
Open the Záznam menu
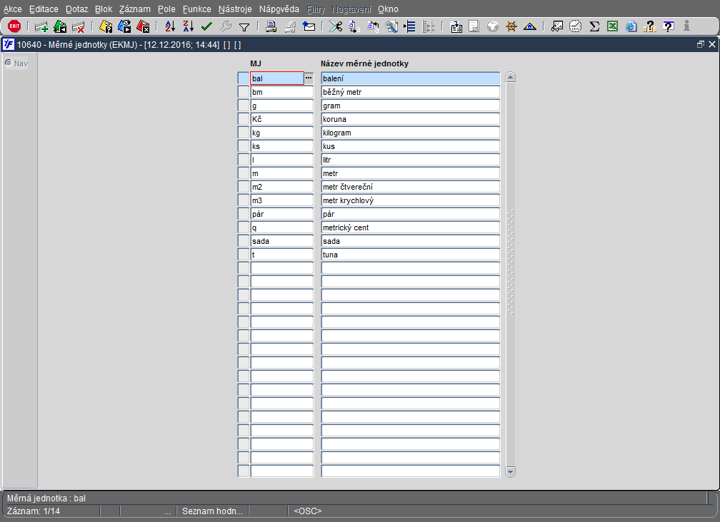point(134,9)
